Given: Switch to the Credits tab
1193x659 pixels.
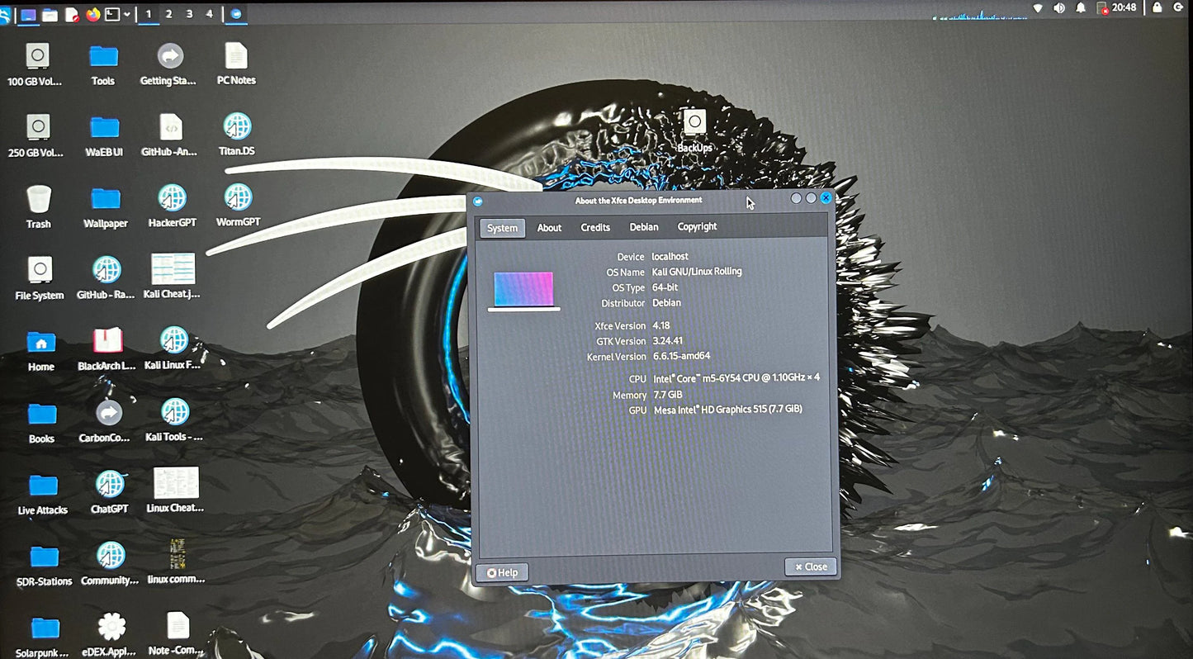Looking at the screenshot, I should click(594, 228).
